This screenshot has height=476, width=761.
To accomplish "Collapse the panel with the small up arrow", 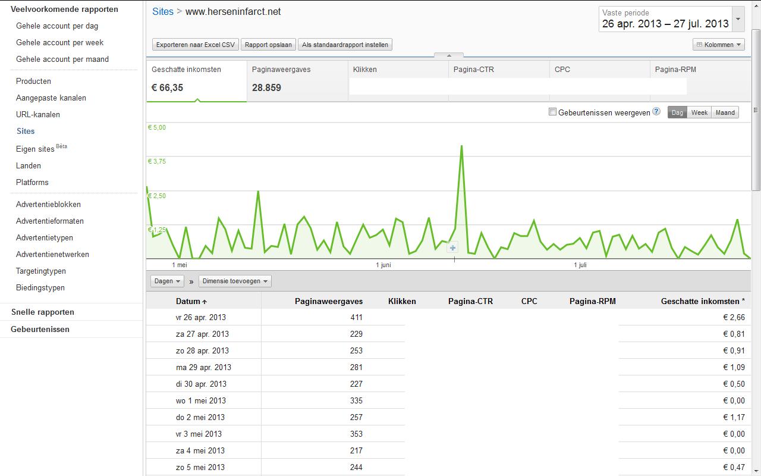I will pos(449,55).
